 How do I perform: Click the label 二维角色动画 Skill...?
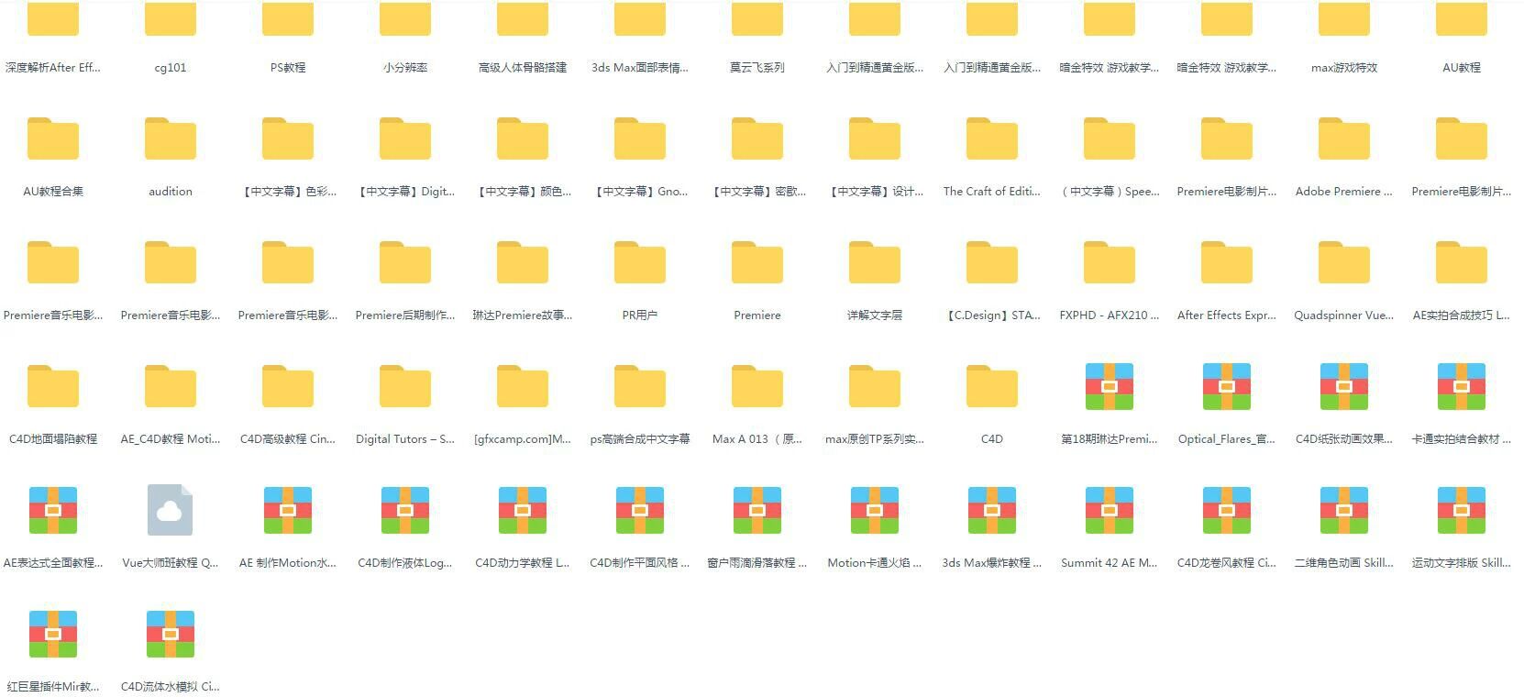(x=1344, y=562)
